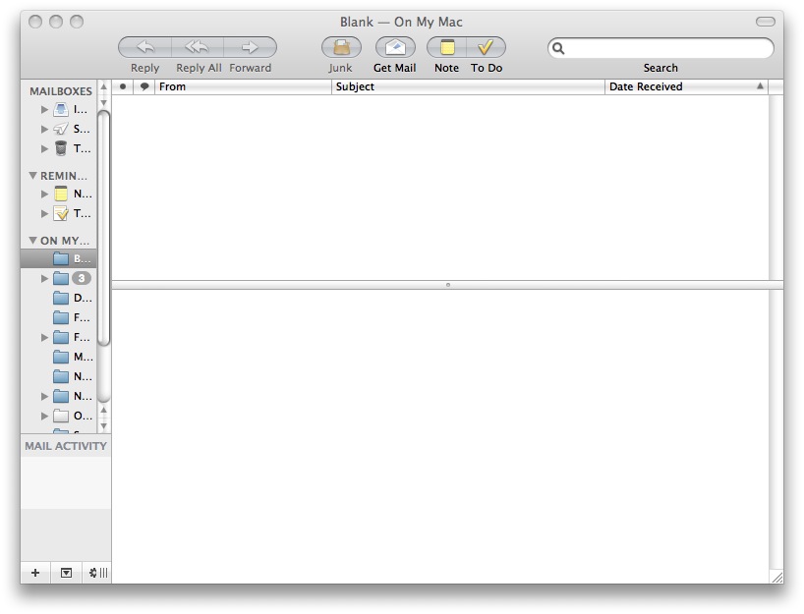Screen dimensions: 804x614
Task: Click the sidebar vertical scrollbar thumb
Action: pos(103,228)
